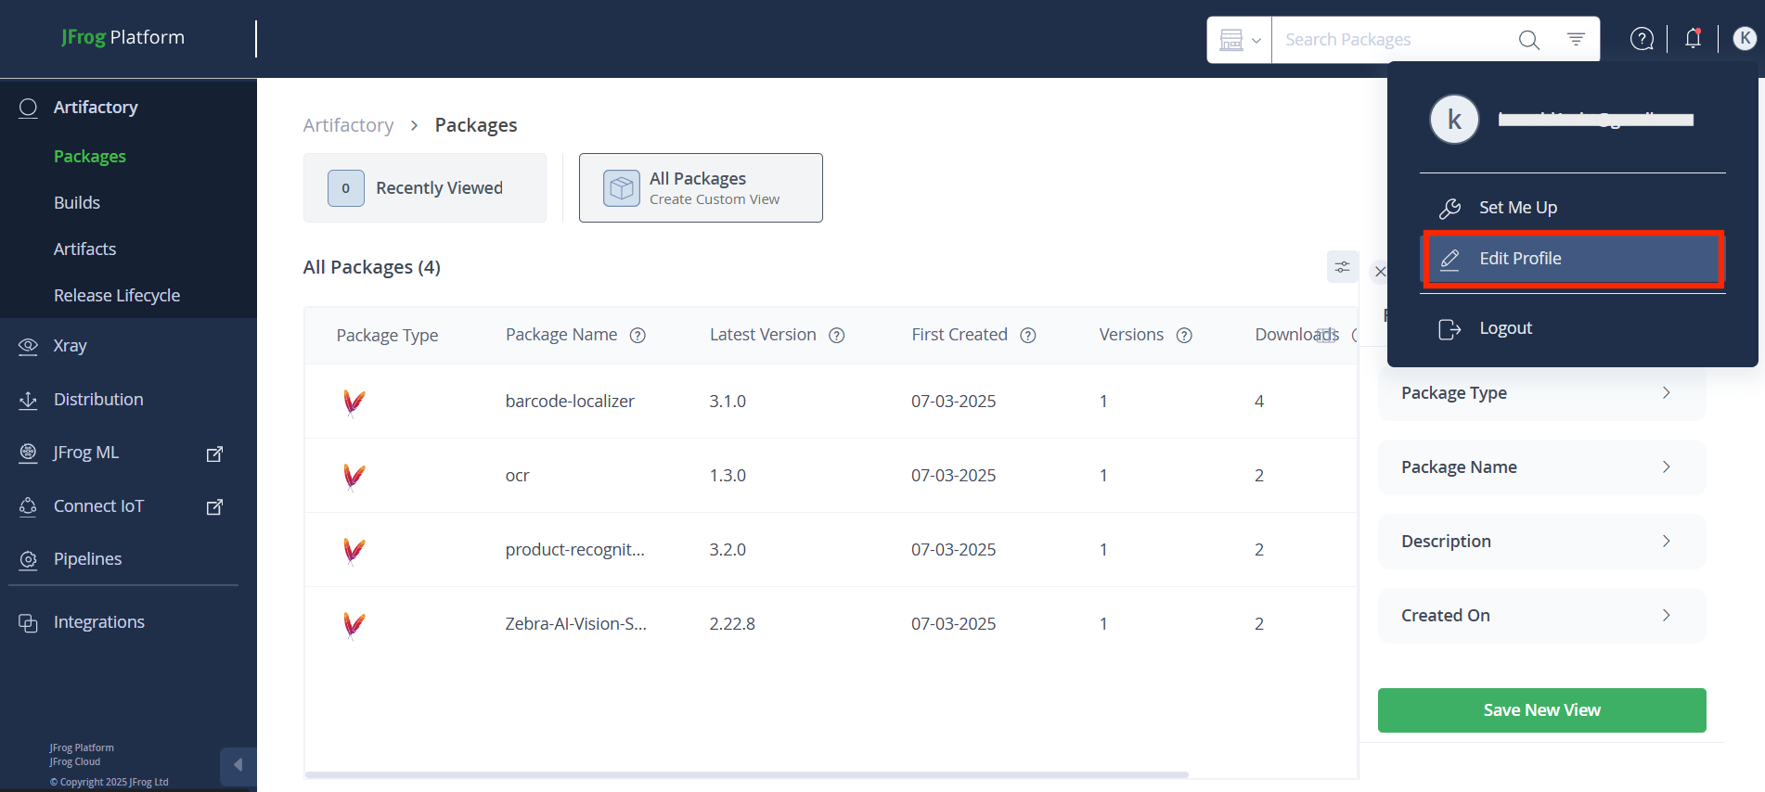Click the Latest Version help icon
This screenshot has width=1765, height=792.
pos(836,336)
